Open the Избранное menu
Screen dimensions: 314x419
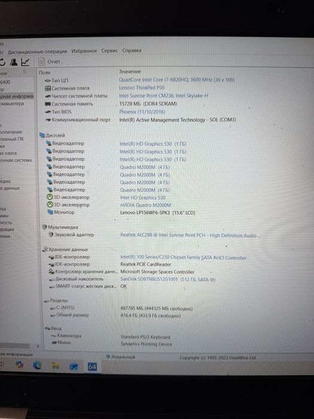point(84,51)
